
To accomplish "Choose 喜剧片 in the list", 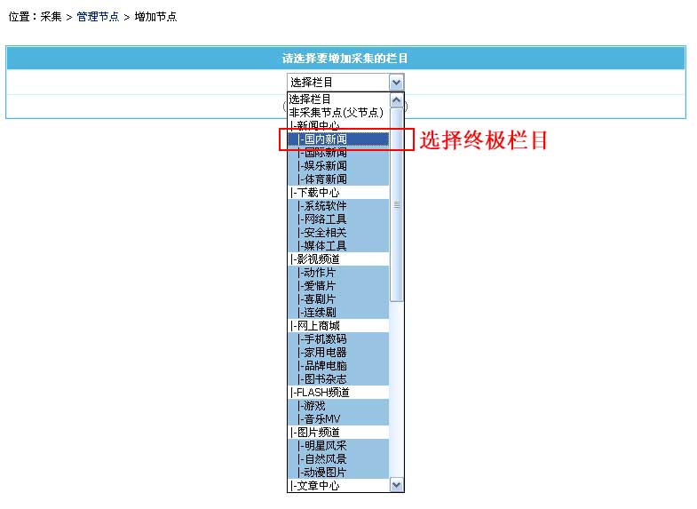I will [x=319, y=299].
